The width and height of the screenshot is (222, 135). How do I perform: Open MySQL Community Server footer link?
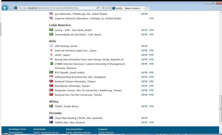[x=46, y=133]
